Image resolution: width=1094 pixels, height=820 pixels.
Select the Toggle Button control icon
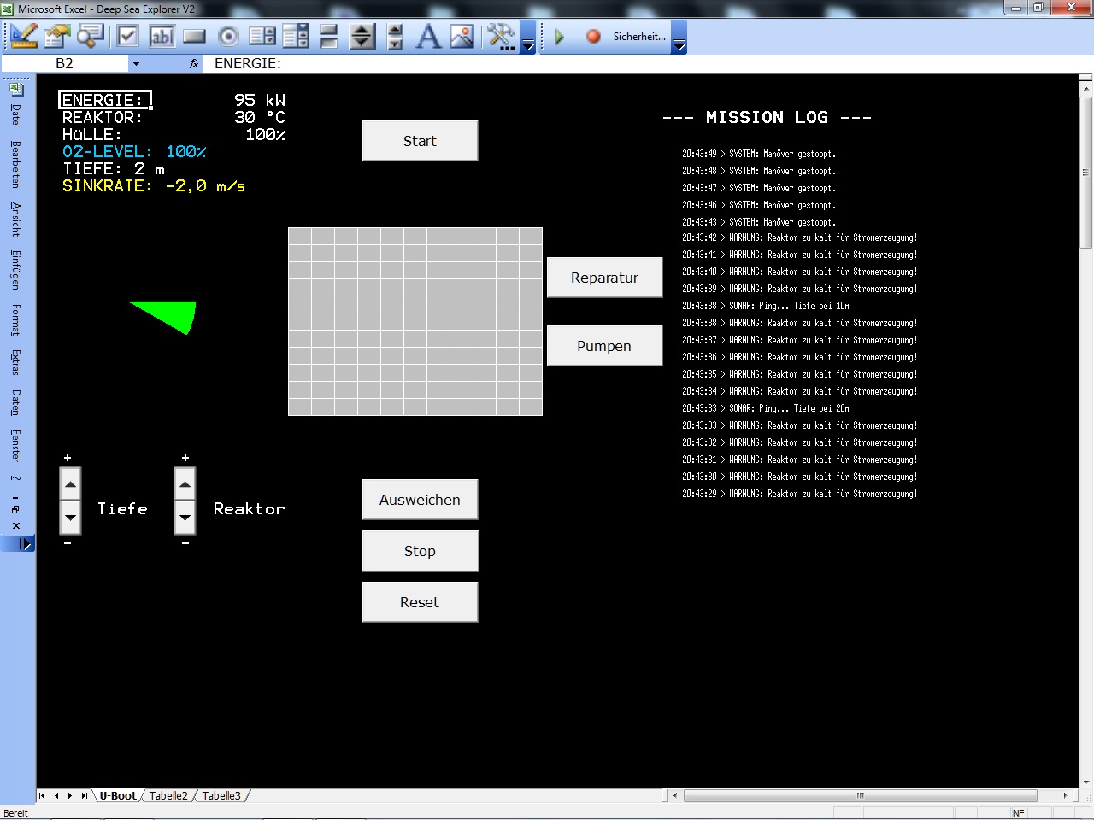tap(328, 37)
